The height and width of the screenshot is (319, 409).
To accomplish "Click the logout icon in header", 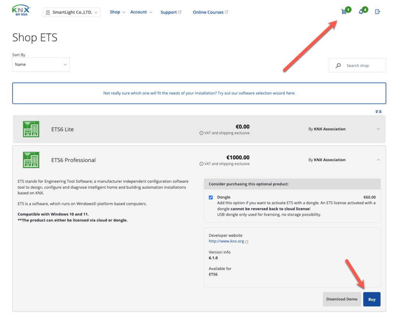I will (377, 12).
